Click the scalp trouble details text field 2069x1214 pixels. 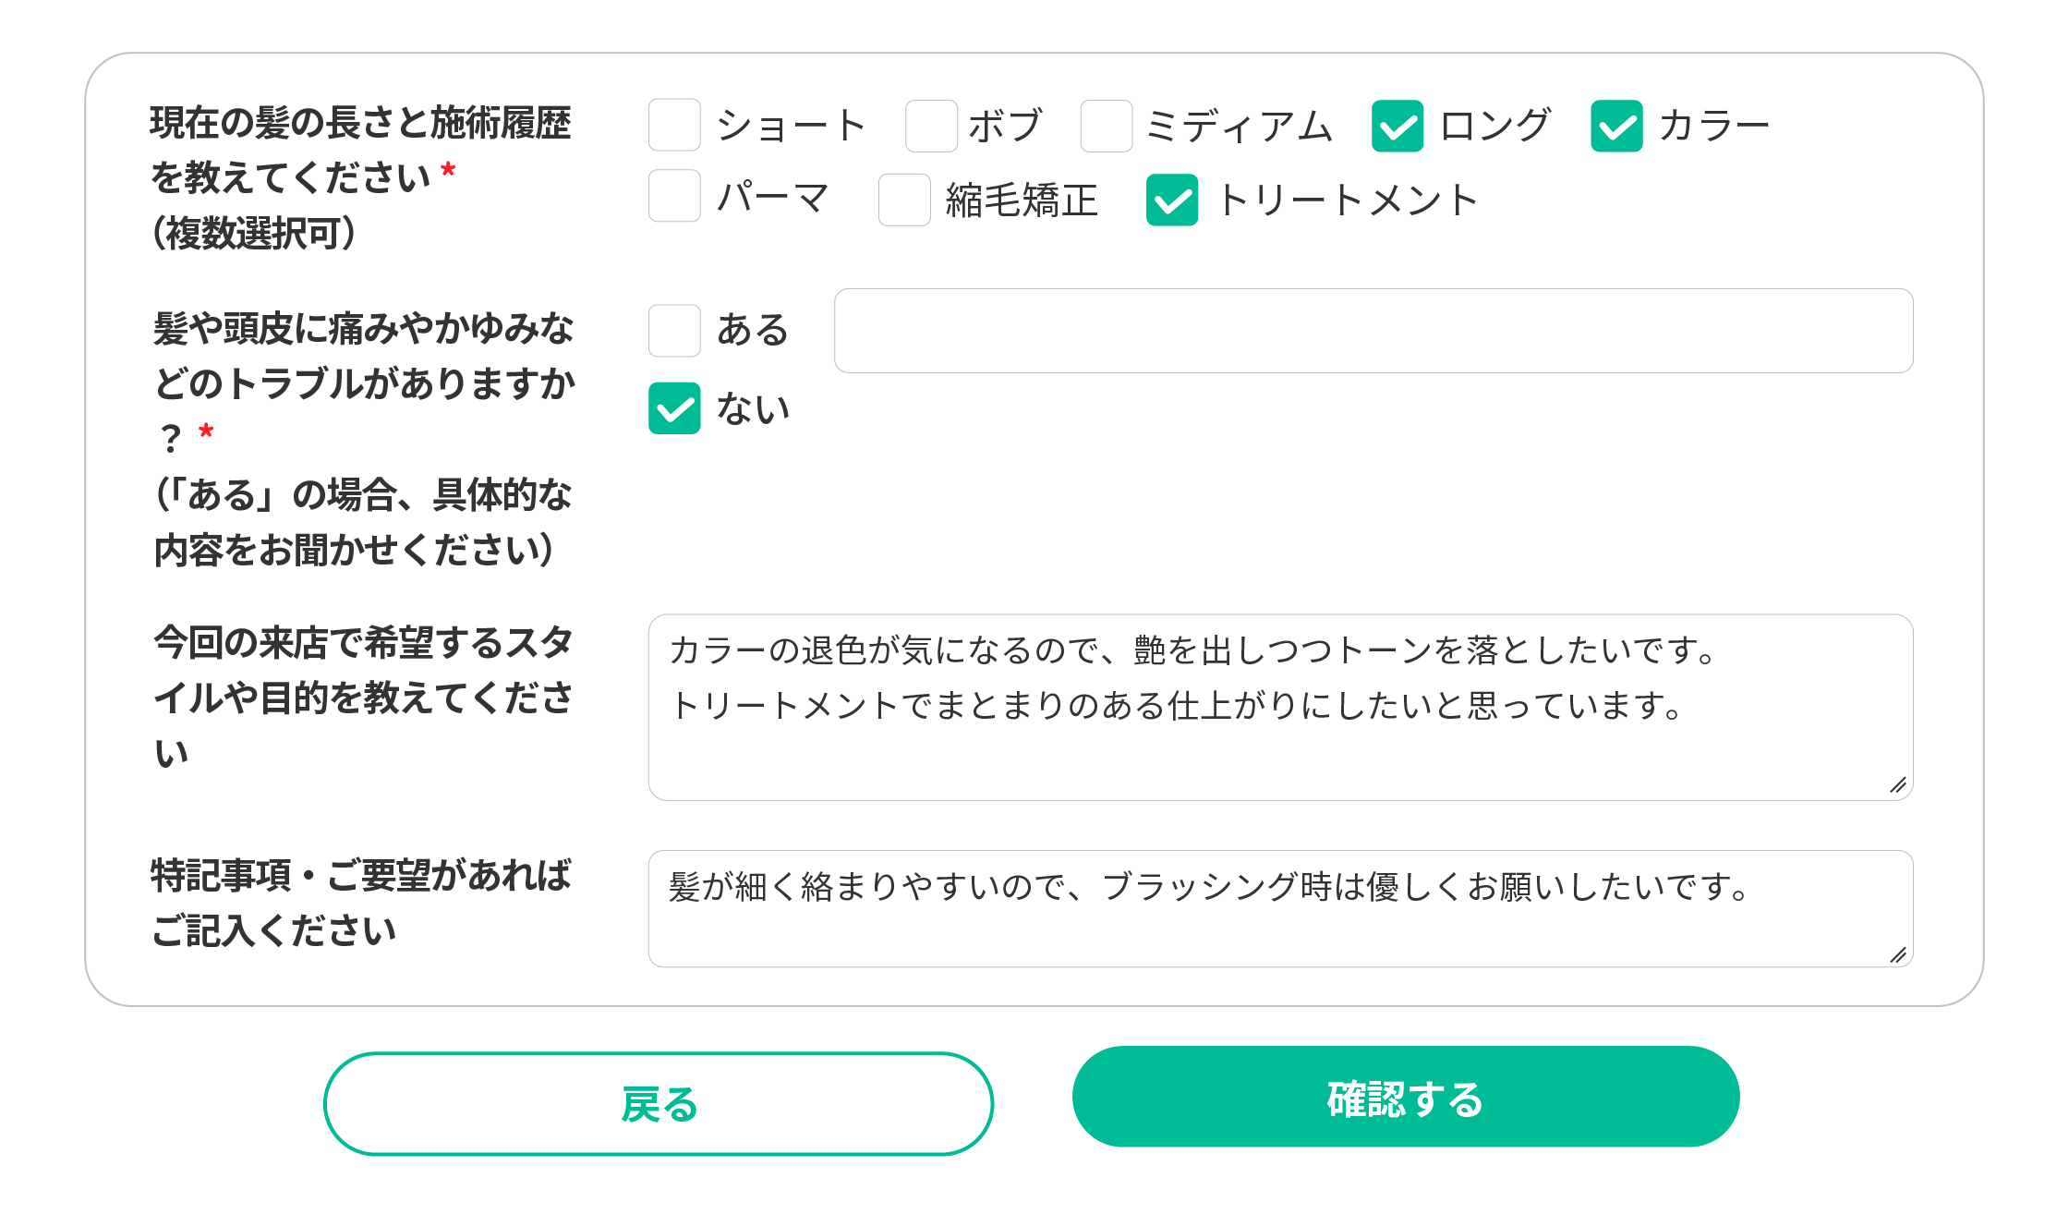pyautogui.click(x=1373, y=331)
